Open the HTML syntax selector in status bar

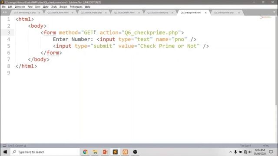(x=266, y=146)
